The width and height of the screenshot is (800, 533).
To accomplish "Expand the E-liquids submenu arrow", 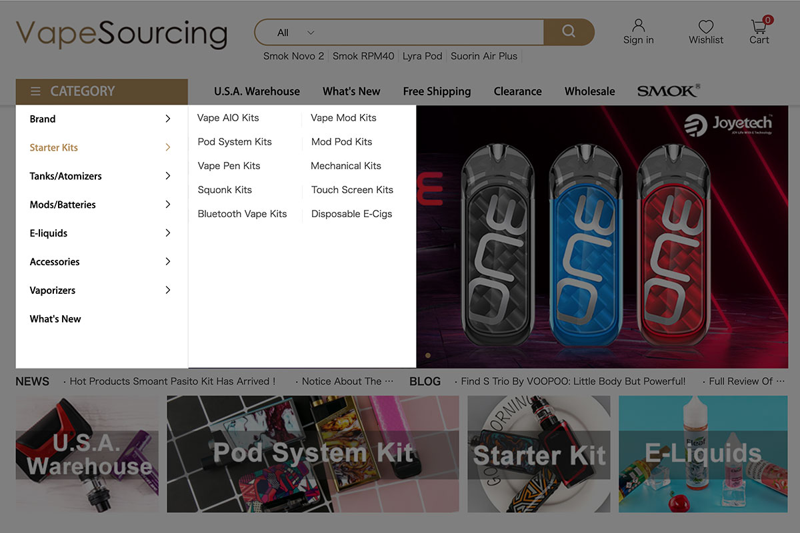I will [x=167, y=233].
